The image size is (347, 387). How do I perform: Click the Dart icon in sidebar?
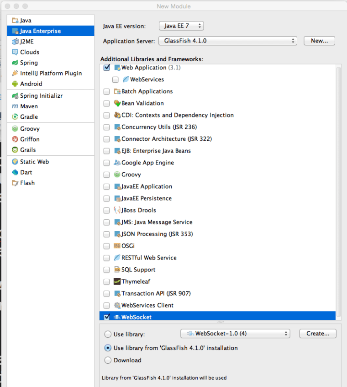click(x=15, y=172)
